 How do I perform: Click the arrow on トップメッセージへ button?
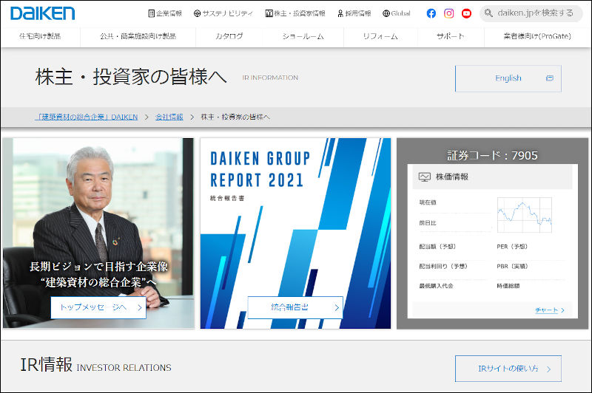140,307
